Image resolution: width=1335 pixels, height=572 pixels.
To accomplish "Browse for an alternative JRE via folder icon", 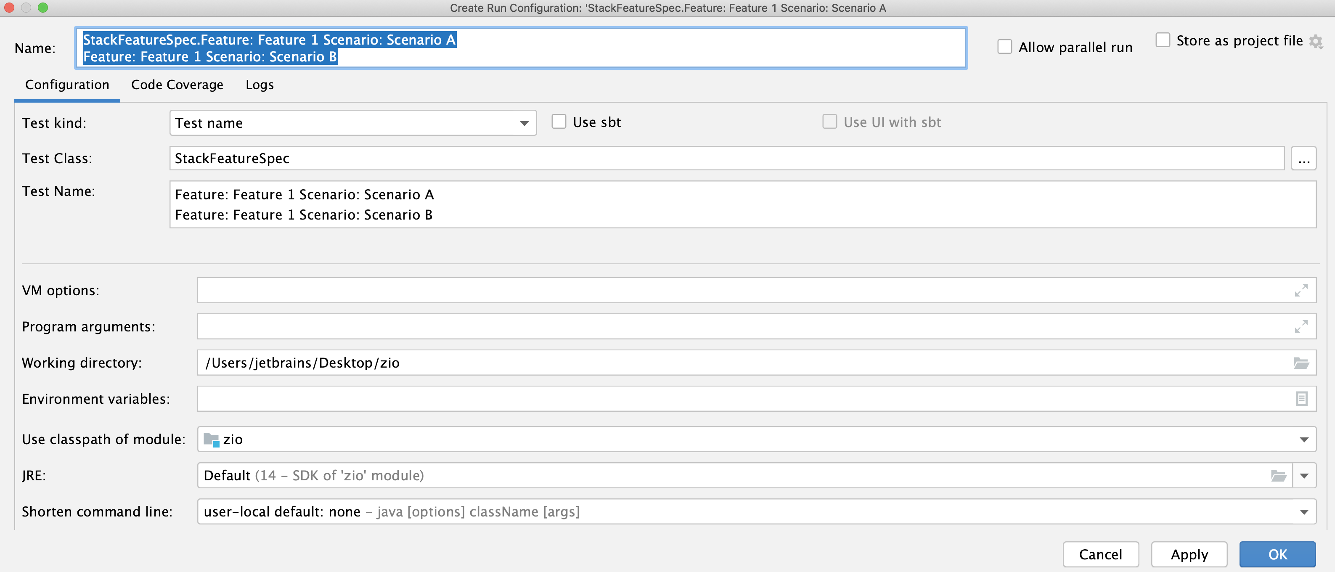I will 1278,475.
